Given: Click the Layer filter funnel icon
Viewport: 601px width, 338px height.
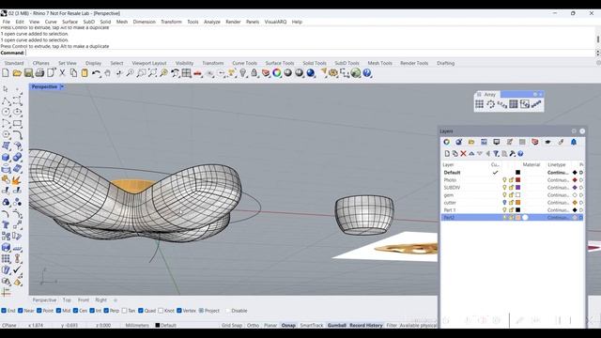Looking at the screenshot, I should [x=496, y=154].
